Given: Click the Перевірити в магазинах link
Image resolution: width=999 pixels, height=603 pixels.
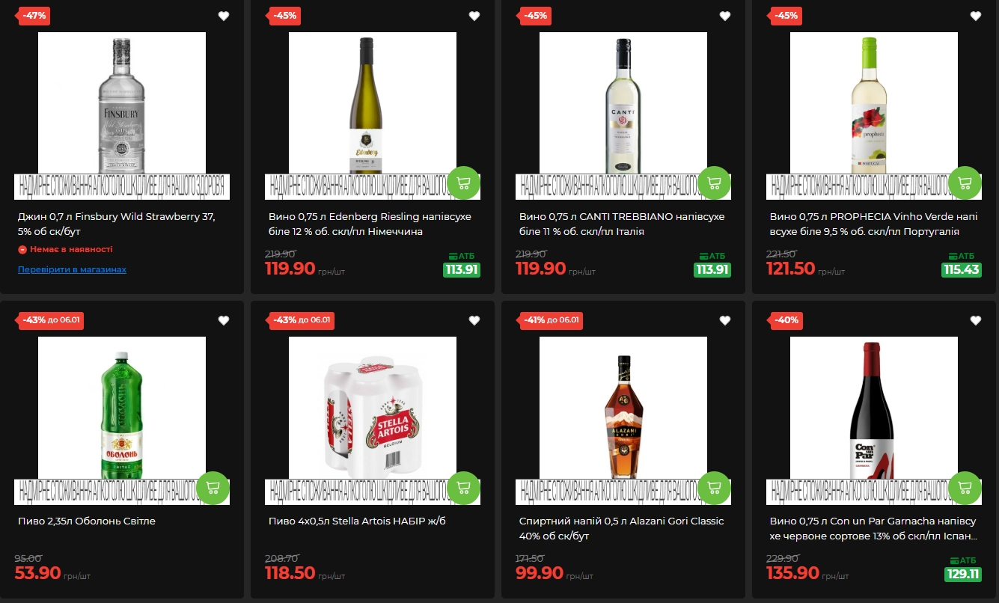Looking at the screenshot, I should 72,269.
